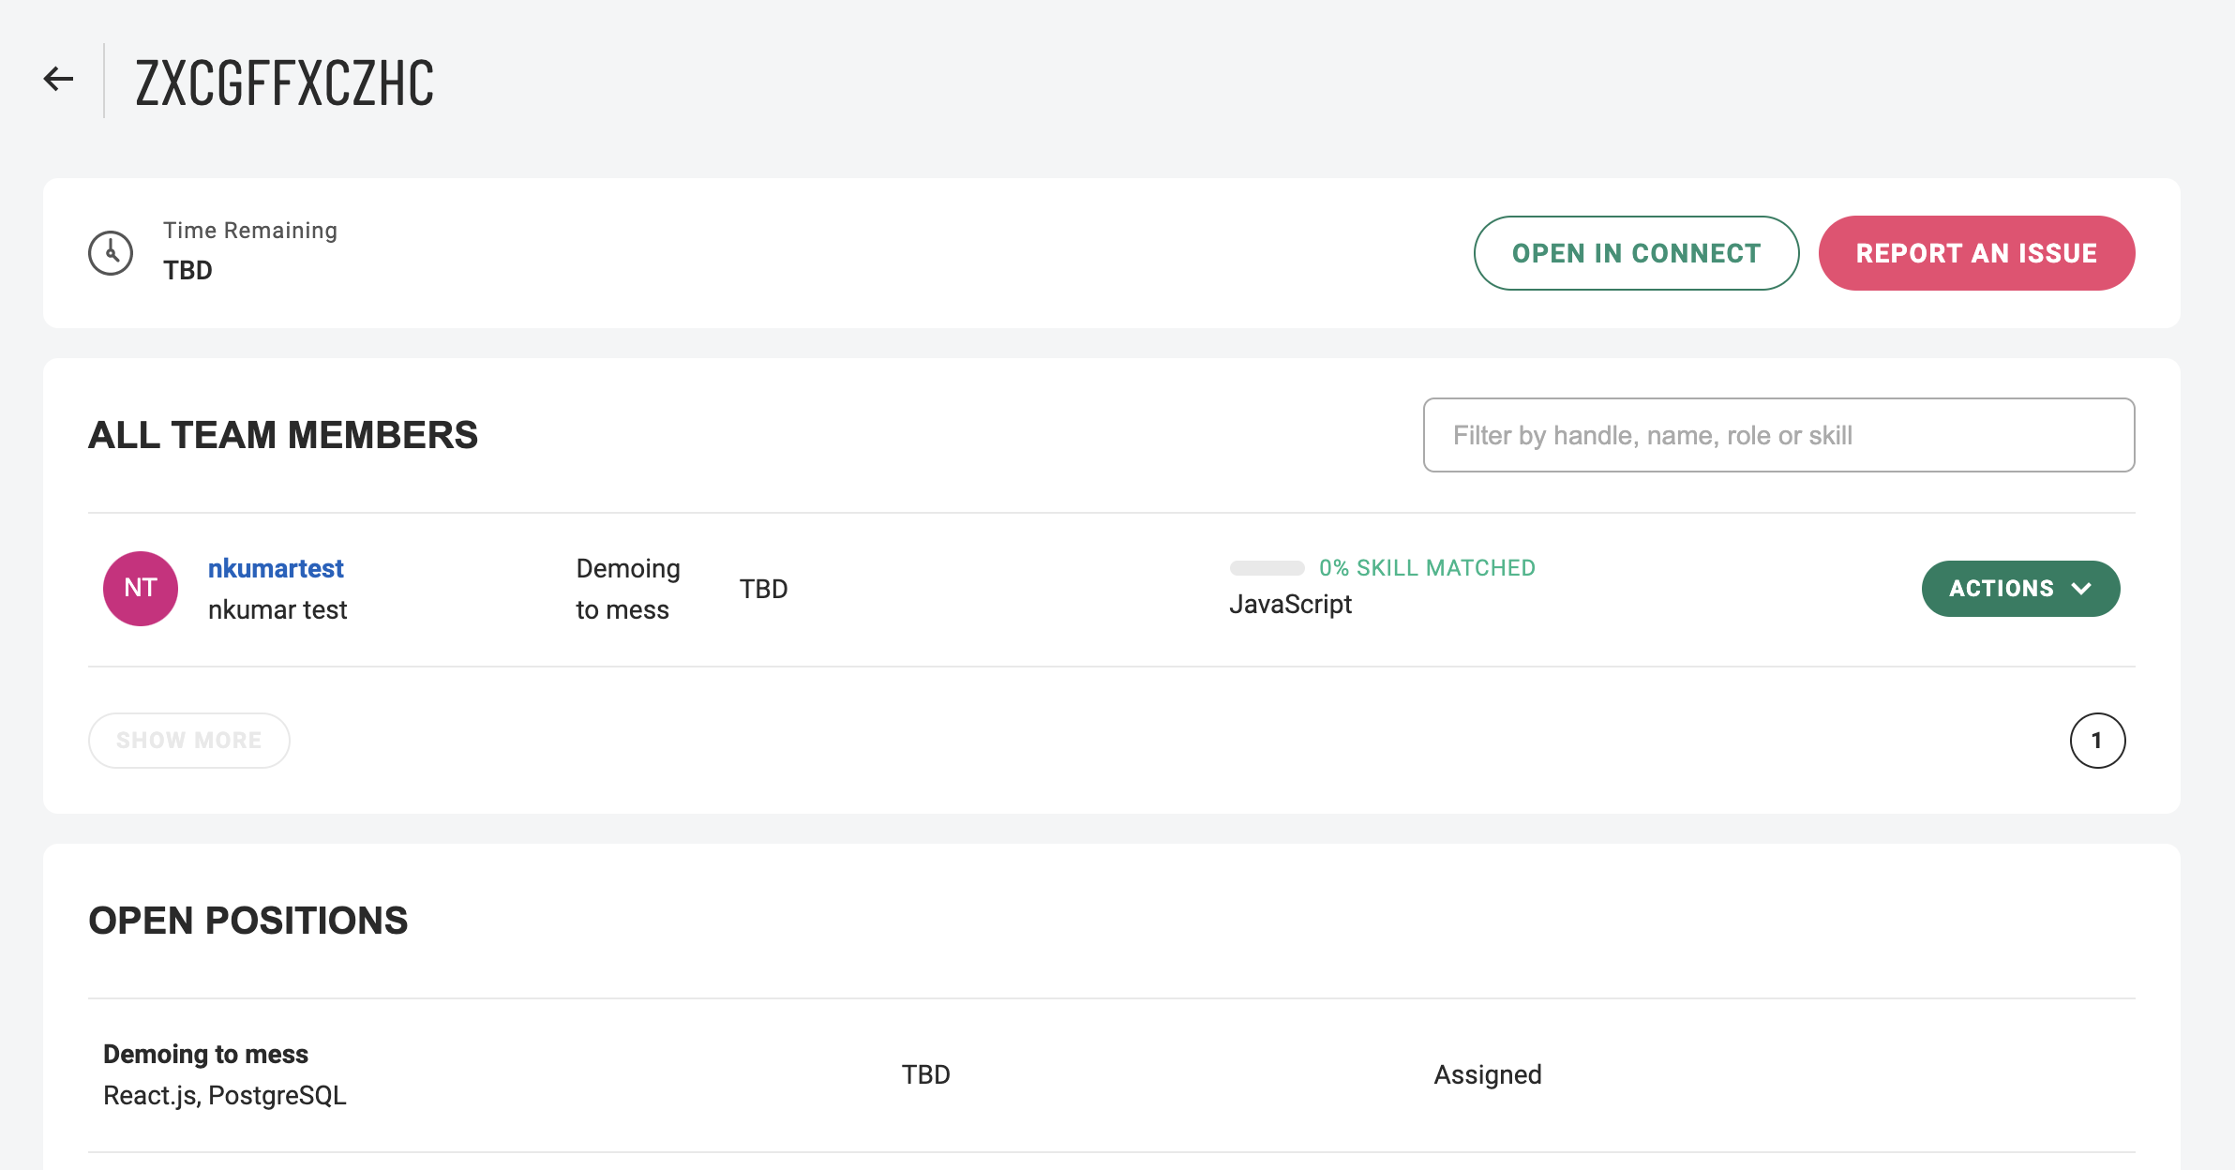Click the Time Remaining label

[250, 231]
